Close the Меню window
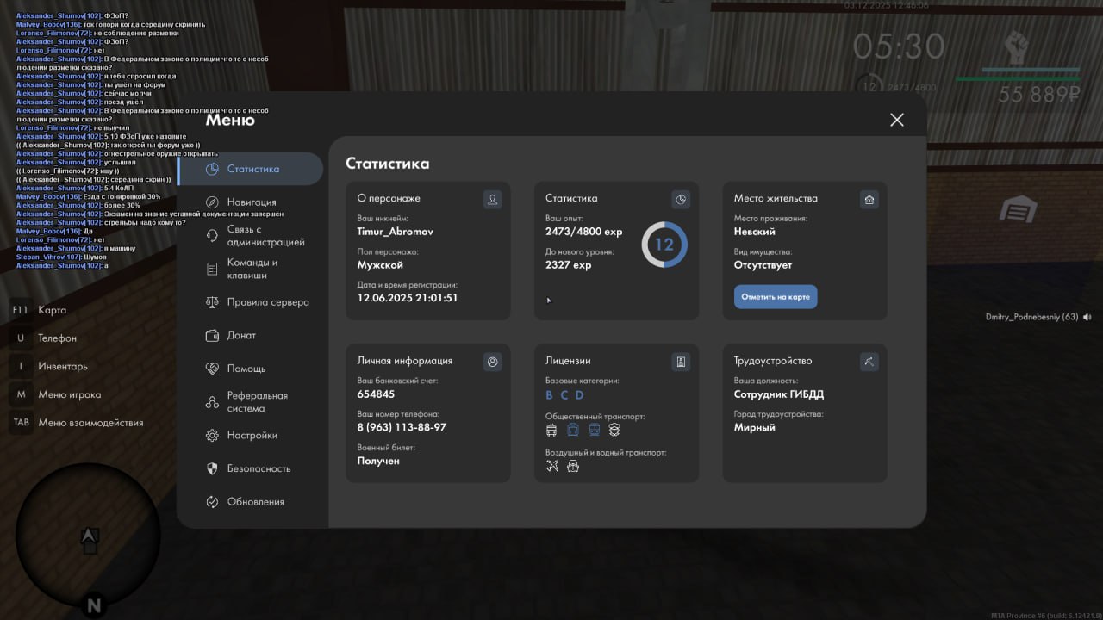Screen dimensions: 1103x620 (x=897, y=120)
